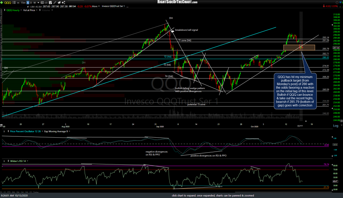
Task: Click move handle of Price Percent Oscillator
Action: point(8,131)
